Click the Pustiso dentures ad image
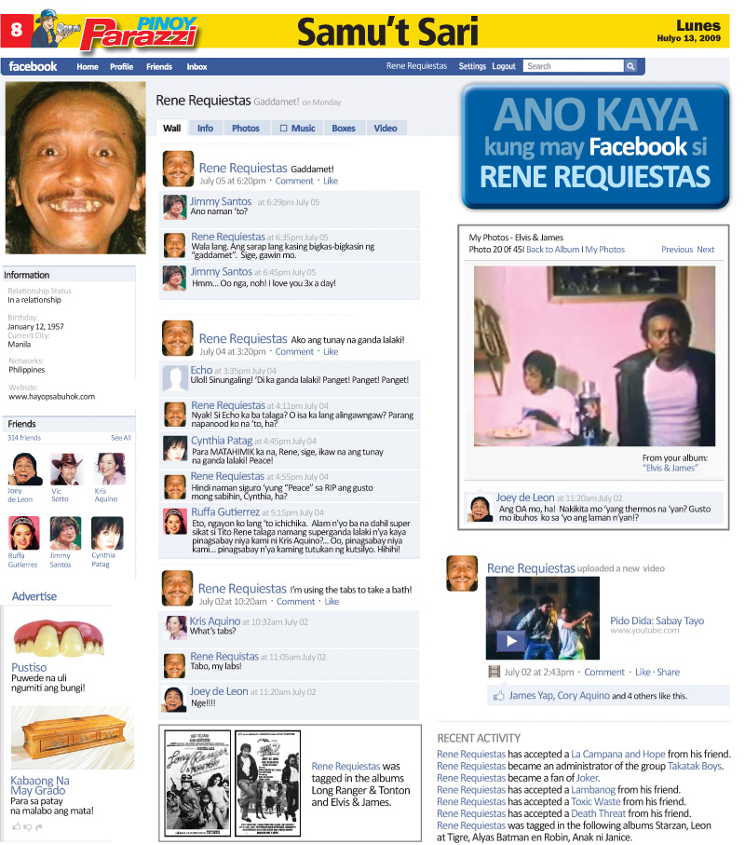The height and width of the screenshot is (845, 745). 60,637
